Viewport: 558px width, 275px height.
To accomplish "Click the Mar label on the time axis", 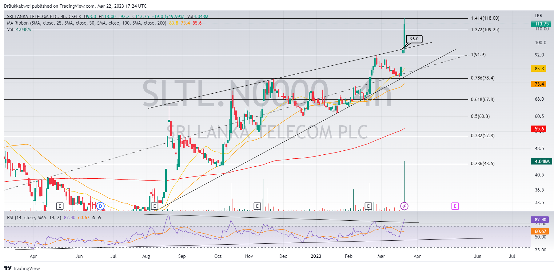I will click(x=381, y=256).
